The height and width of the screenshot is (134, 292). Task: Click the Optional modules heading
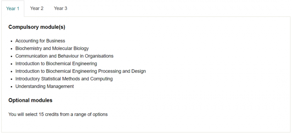click(30, 100)
